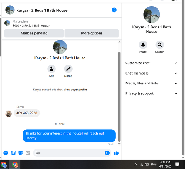The height and width of the screenshot is (169, 185).
Task: Open the large house picture in right panel
Action: coord(152,14)
